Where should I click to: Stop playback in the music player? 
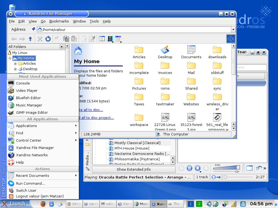pyautogui.click(x=198, y=168)
